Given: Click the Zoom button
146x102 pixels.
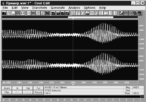Looking at the screenshot, I should 7,88.
